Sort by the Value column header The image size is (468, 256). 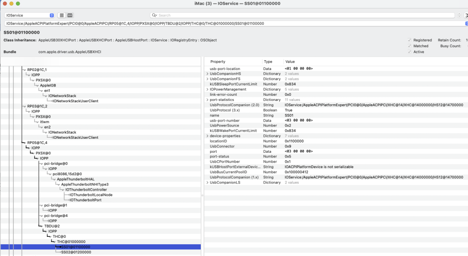(290, 62)
